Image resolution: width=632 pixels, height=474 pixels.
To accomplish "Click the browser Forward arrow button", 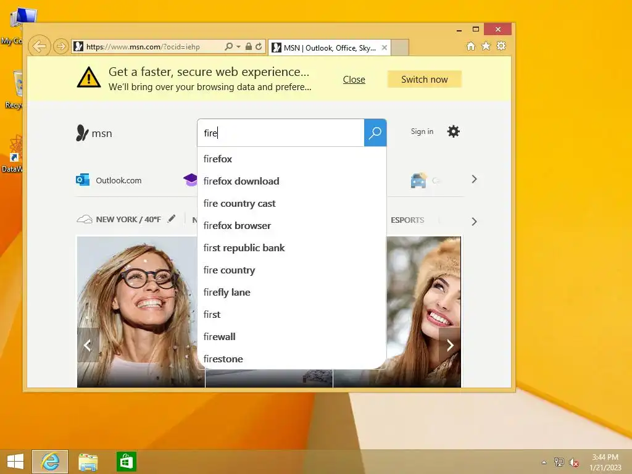I will point(60,46).
